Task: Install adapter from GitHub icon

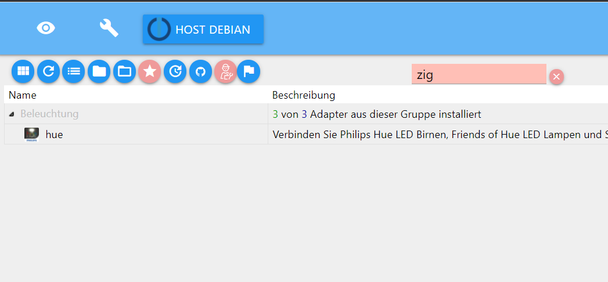Action: tap(200, 71)
